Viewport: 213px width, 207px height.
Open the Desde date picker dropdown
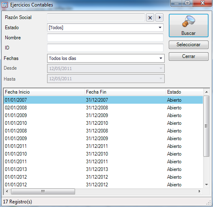tap(161, 68)
